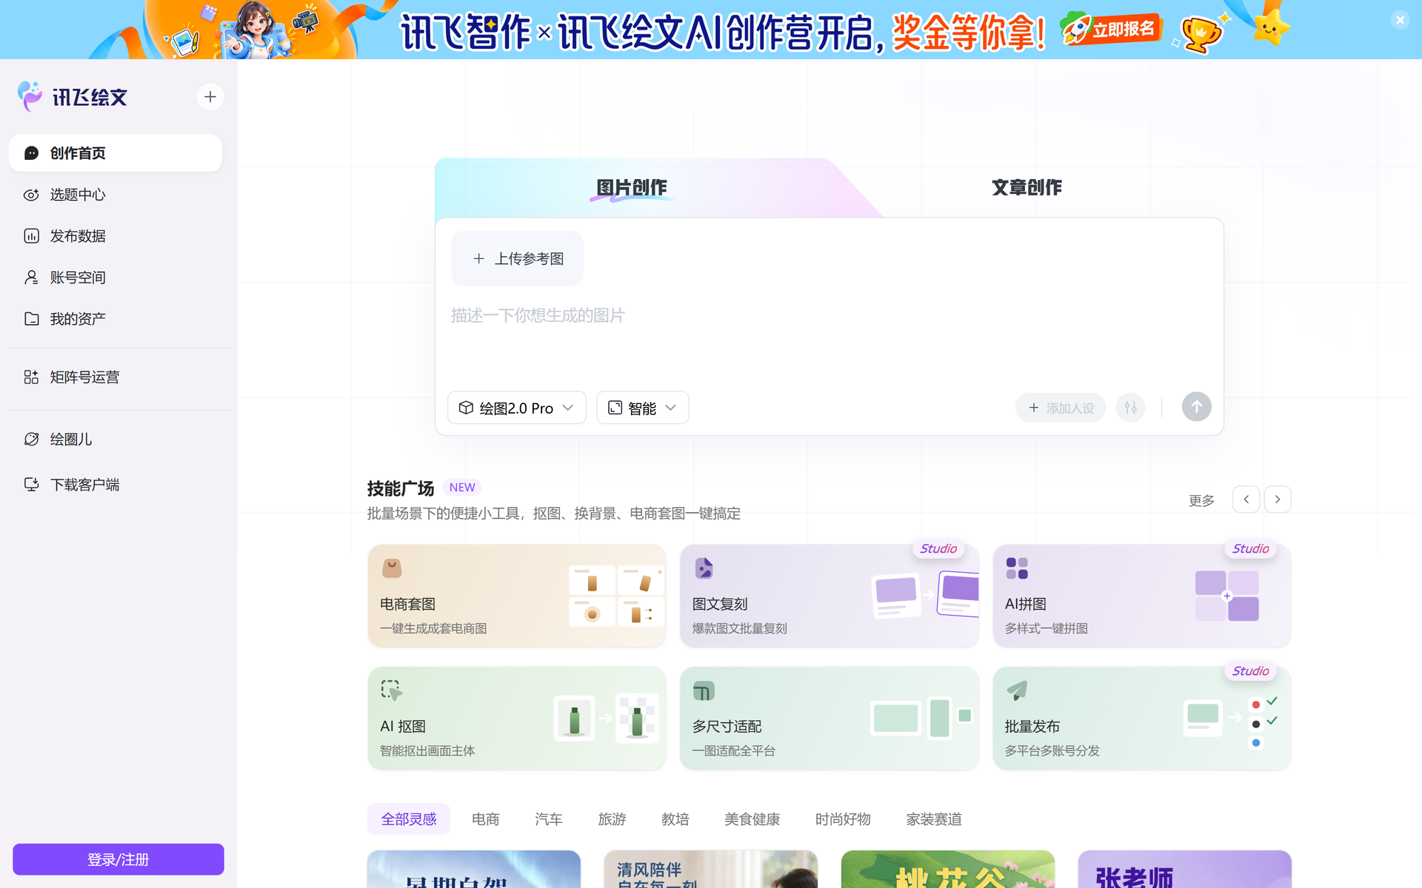Open 选题中心 in sidebar
1422x888 pixels.
[116, 195]
